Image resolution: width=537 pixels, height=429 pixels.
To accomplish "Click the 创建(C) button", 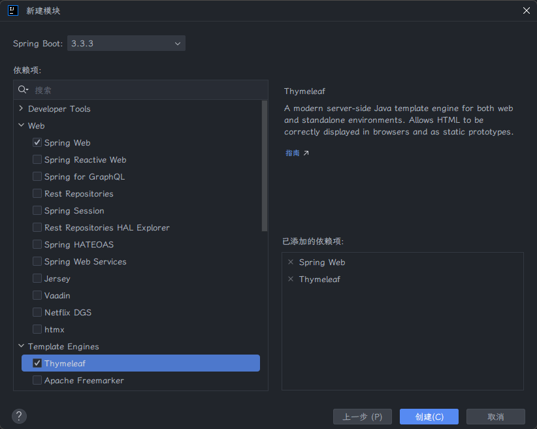I will tap(429, 417).
